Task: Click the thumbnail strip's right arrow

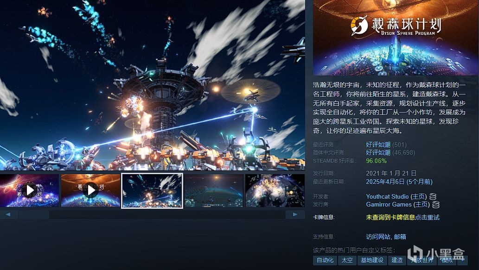Action: pos(295,214)
